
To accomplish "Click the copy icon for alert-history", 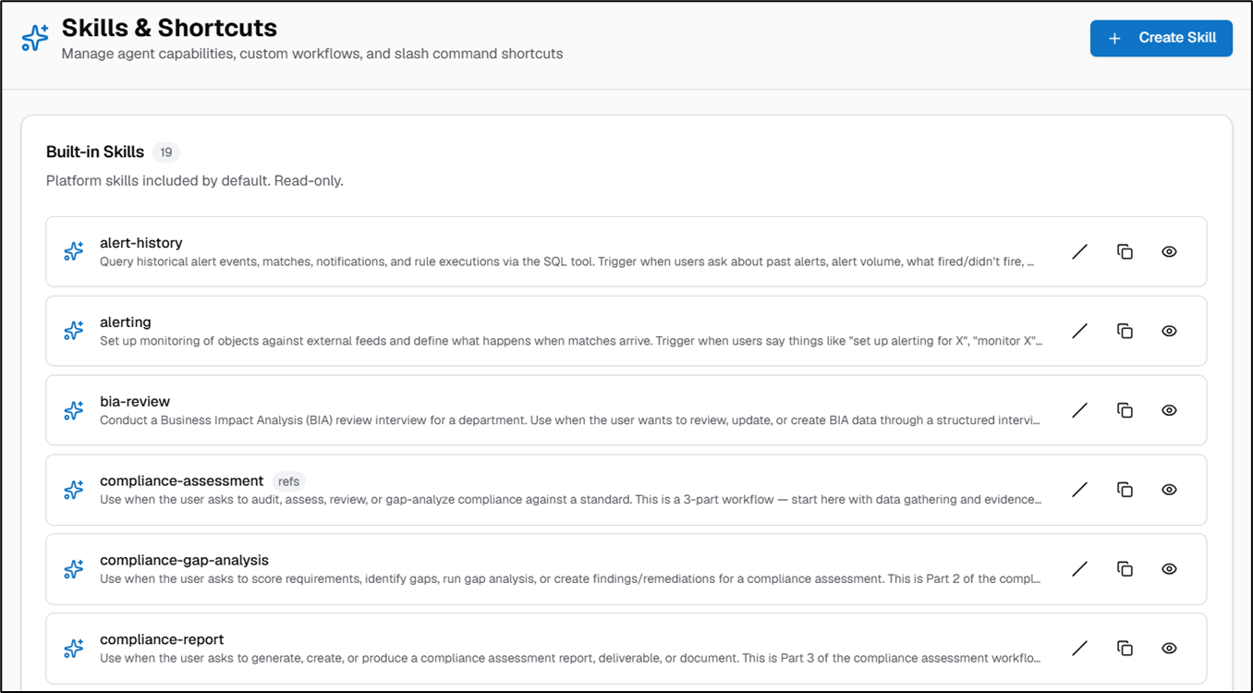I will tap(1125, 251).
